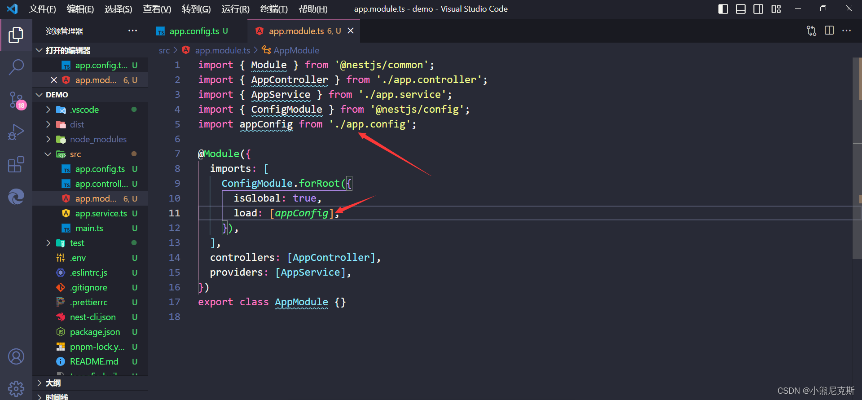Screen dimensions: 862x400
Task: Expand the dist folder
Action: [90, 124]
